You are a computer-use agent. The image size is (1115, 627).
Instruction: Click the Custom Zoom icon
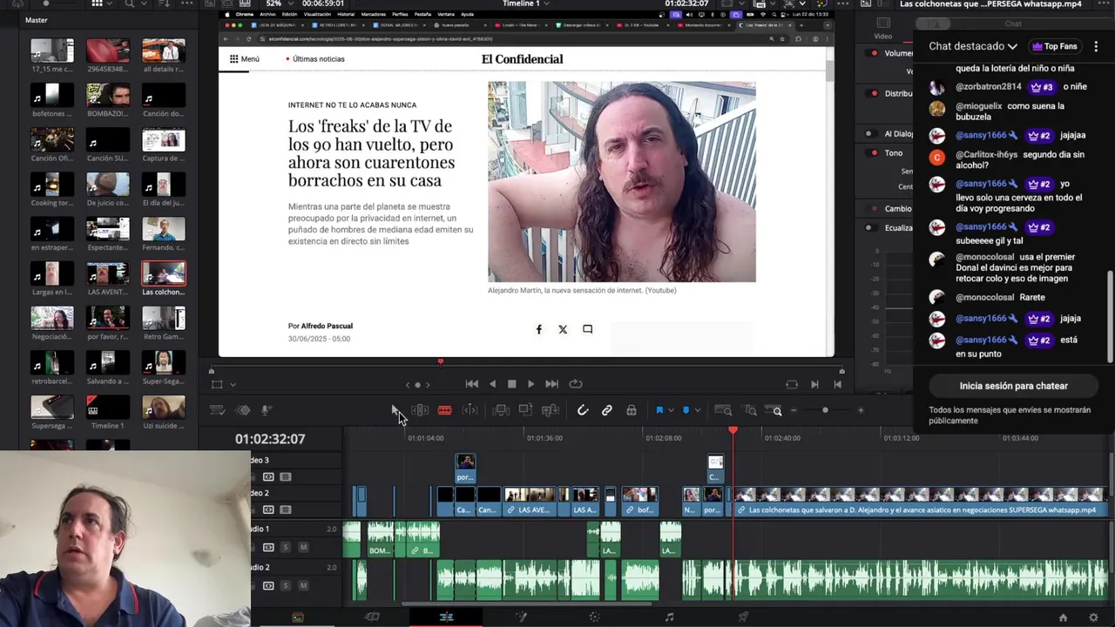(774, 410)
